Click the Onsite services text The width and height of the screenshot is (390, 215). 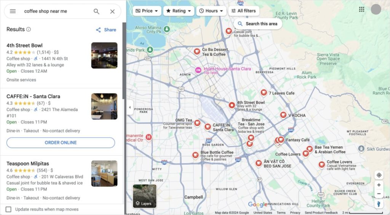coord(21,80)
